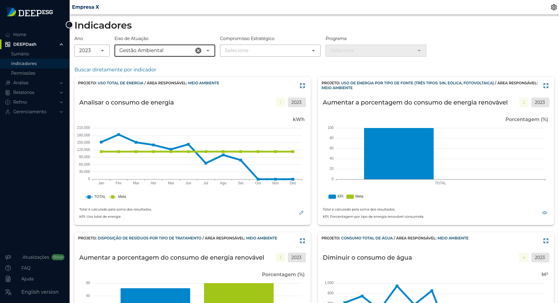Open the Ano dropdown showing 2023
559x303 pixels.
click(92, 51)
